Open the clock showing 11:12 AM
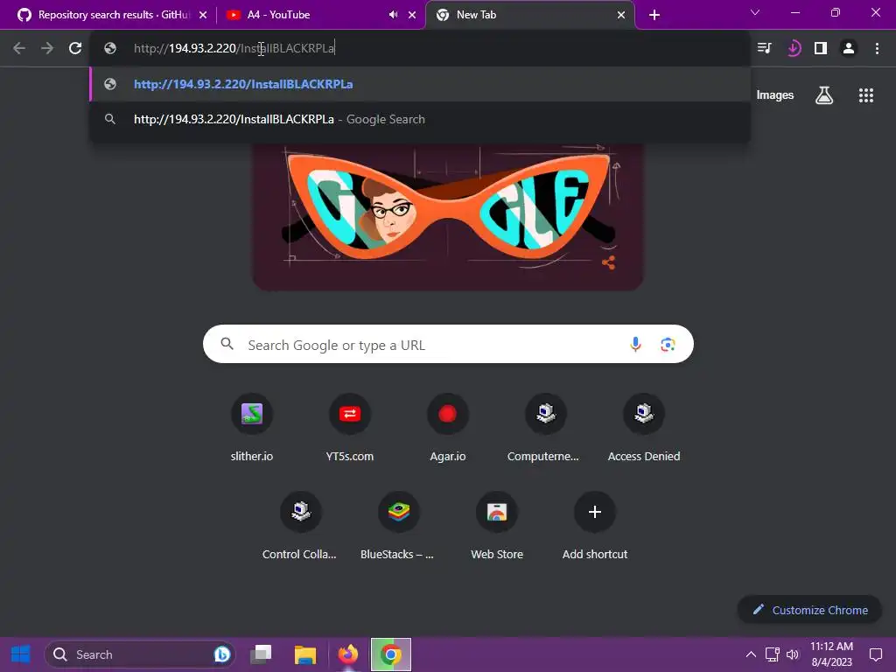 point(831,654)
